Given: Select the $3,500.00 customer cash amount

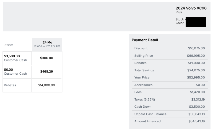Looking at the screenshot, I should [x=12, y=56].
